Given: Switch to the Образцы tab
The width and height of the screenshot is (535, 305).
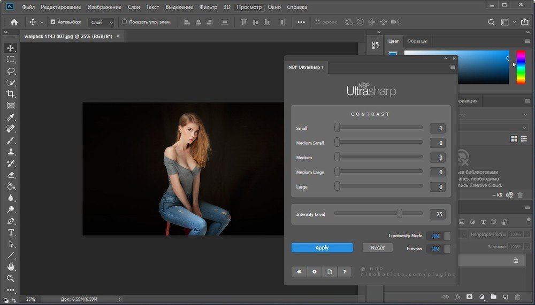Looking at the screenshot, I should 417,41.
